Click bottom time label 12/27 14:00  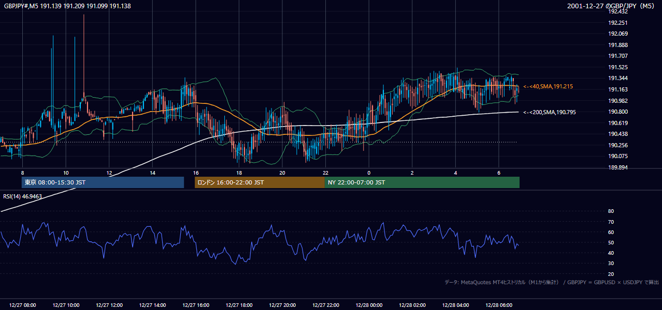(152, 305)
